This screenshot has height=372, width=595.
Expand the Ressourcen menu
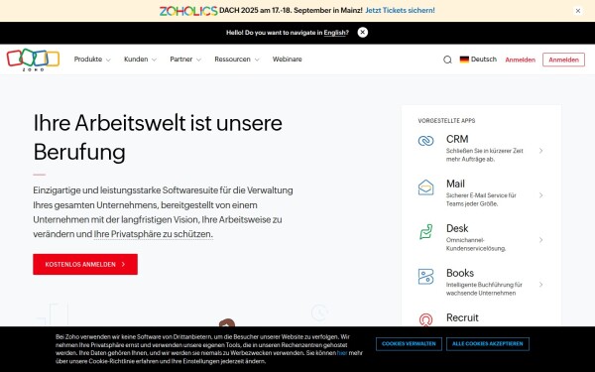tap(237, 60)
